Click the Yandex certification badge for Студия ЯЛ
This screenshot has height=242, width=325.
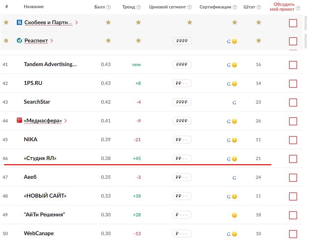tap(234, 159)
